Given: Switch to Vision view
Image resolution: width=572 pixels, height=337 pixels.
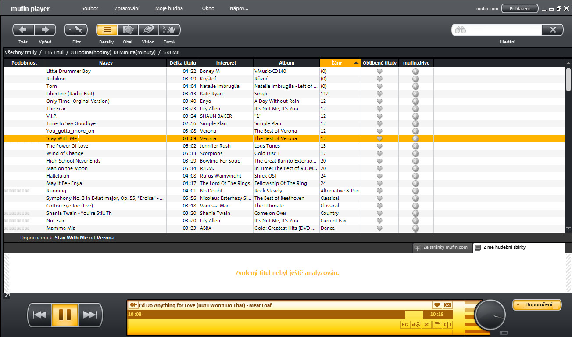Looking at the screenshot, I should 148,30.
